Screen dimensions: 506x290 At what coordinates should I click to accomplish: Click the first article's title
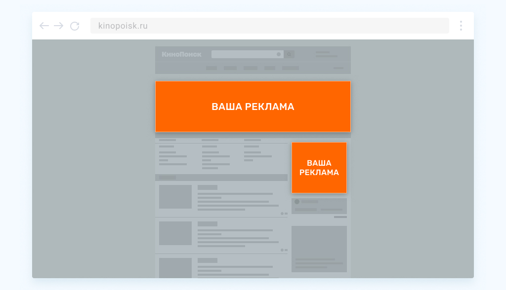click(208, 187)
